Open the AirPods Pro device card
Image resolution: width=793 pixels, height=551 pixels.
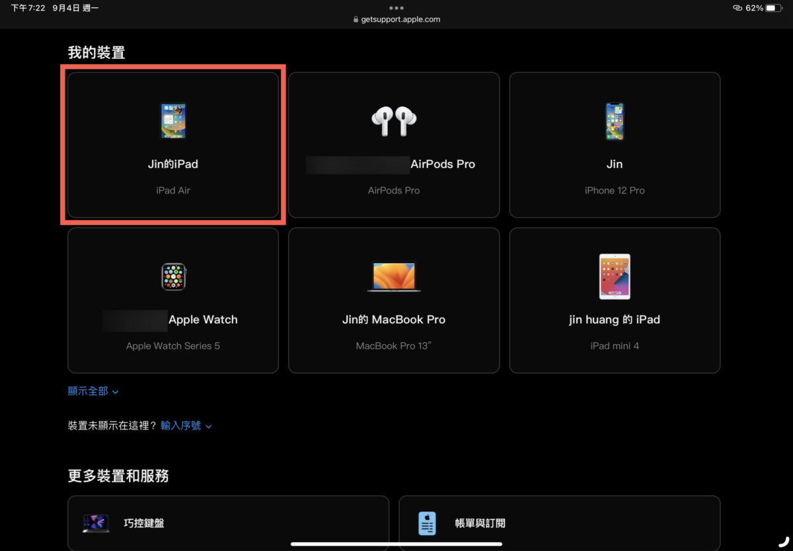click(394, 145)
